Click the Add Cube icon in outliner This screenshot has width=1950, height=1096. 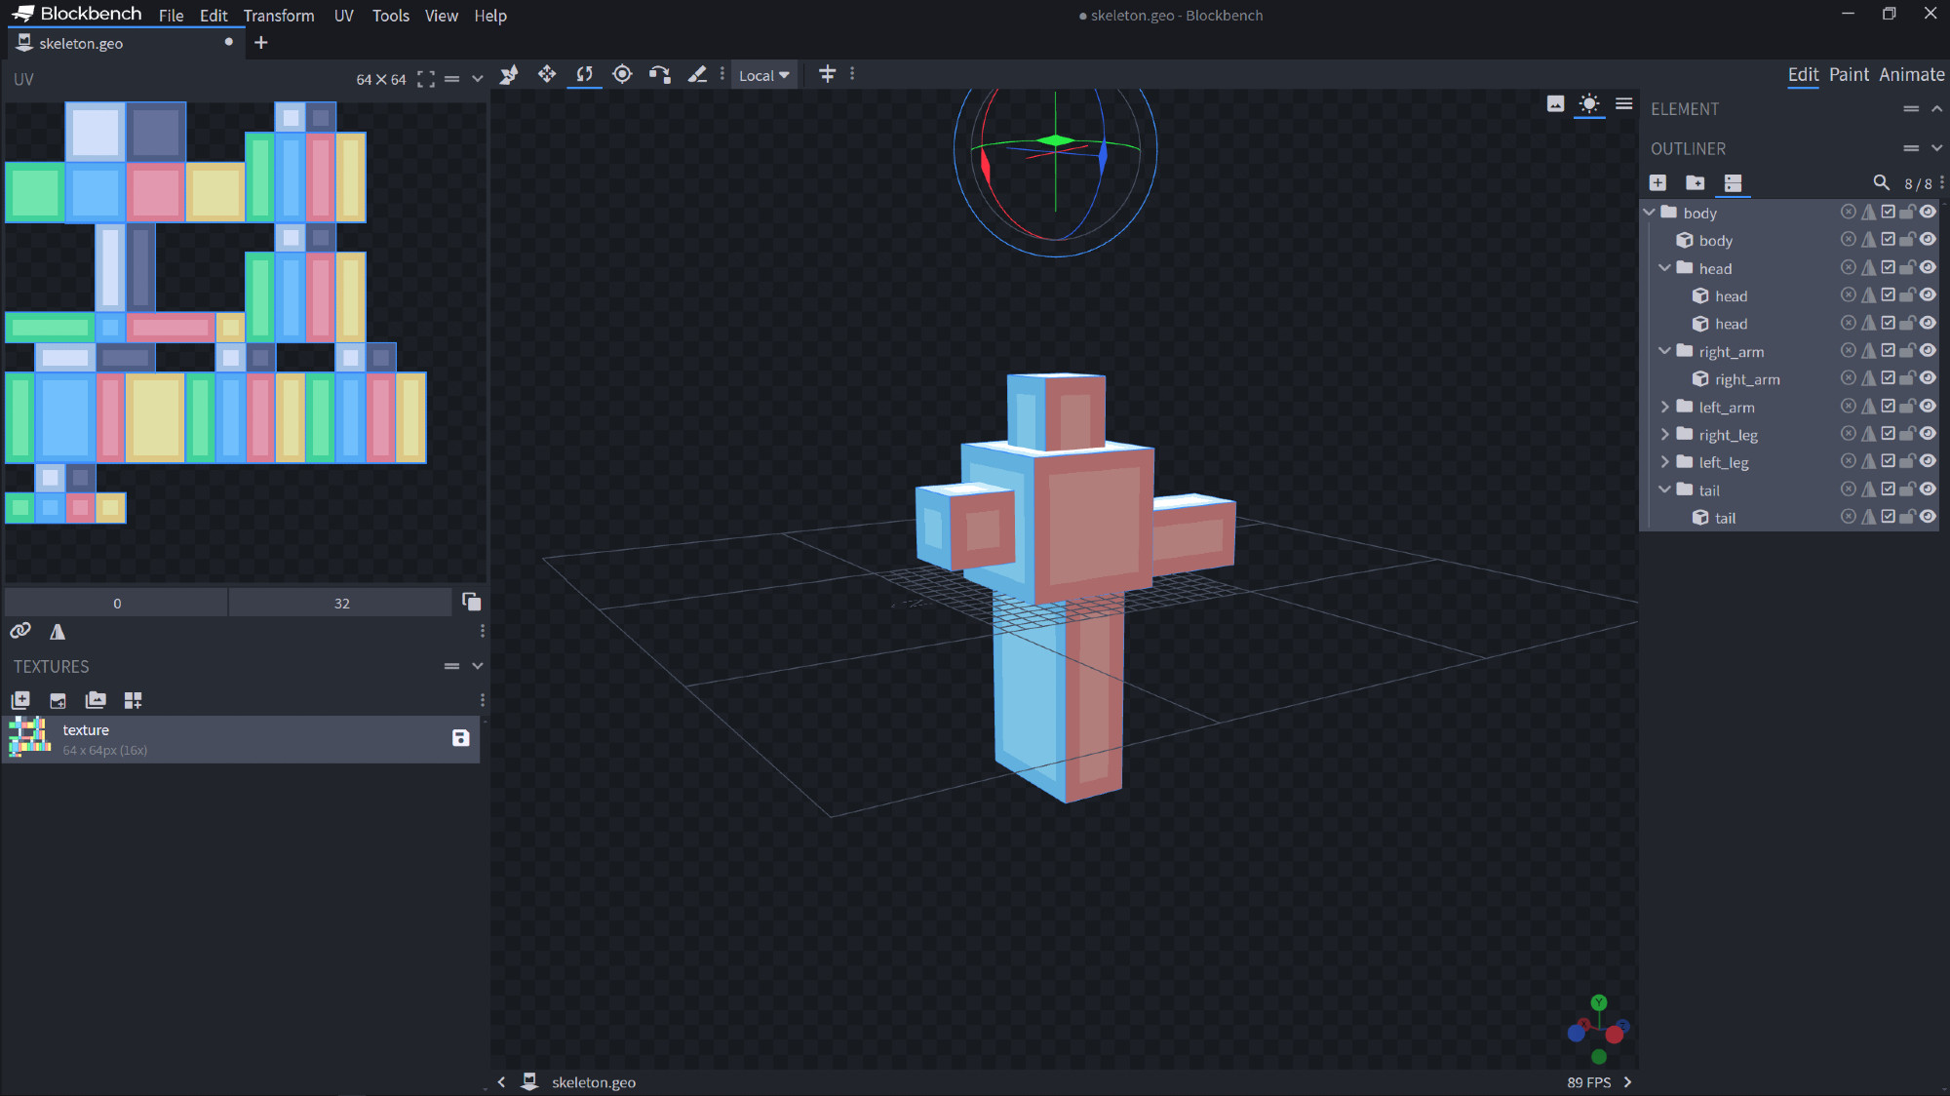click(x=1657, y=182)
